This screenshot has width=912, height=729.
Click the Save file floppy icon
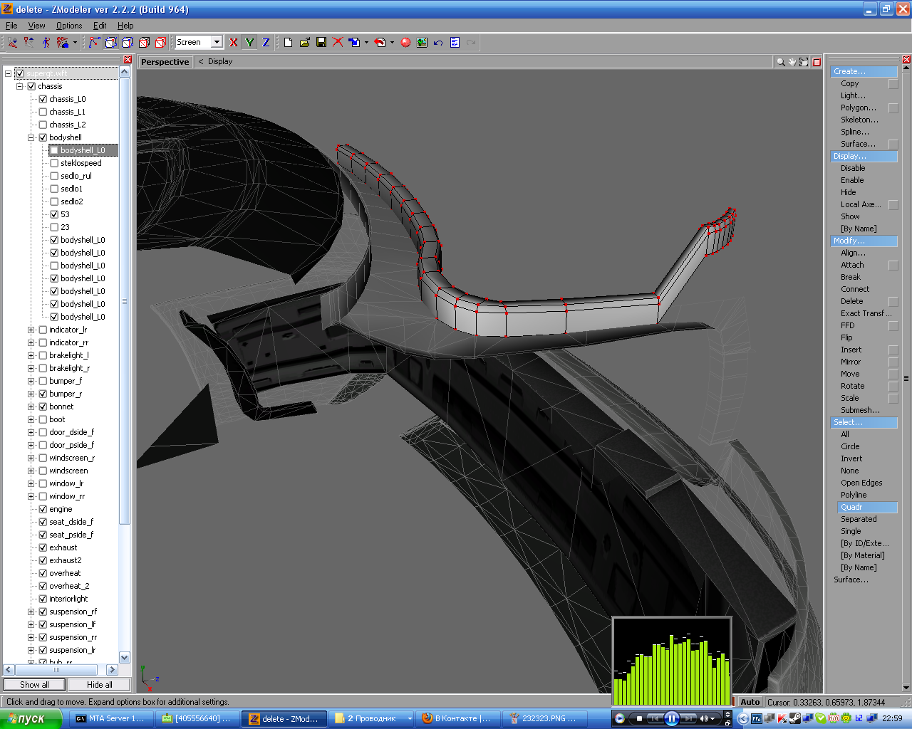(321, 43)
